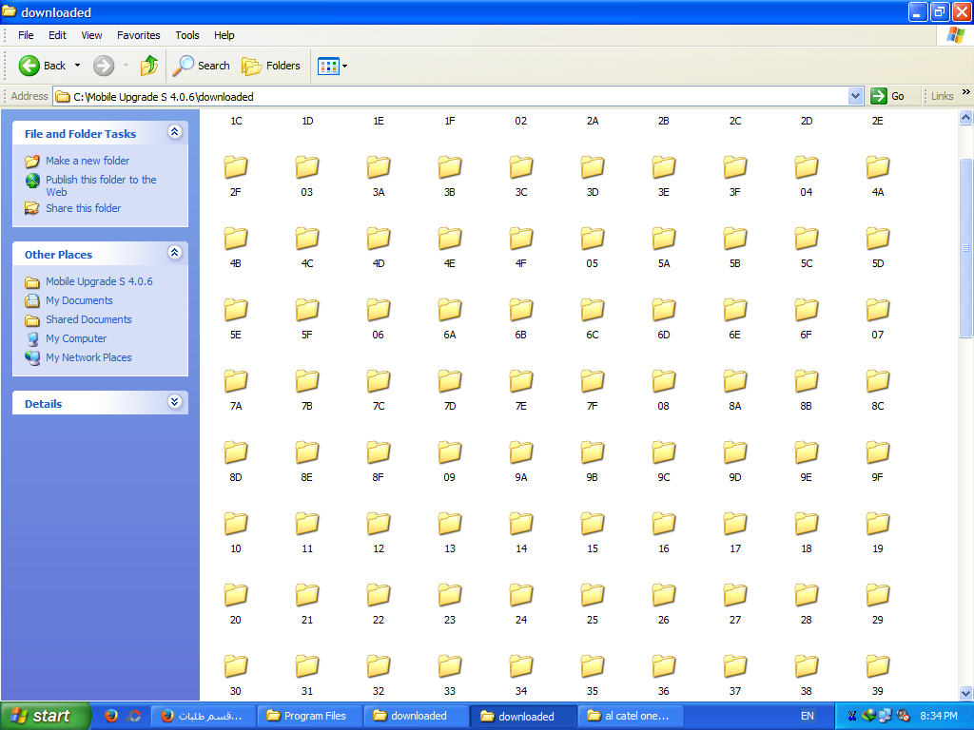
Task: Select the folder named 05
Action: click(592, 247)
